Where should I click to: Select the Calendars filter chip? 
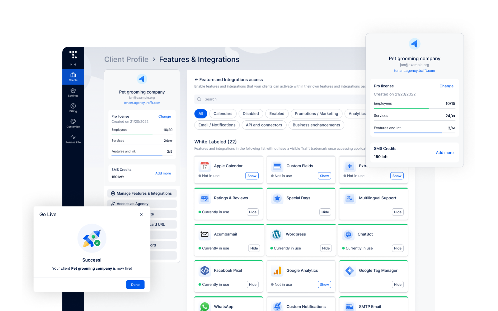point(223,114)
